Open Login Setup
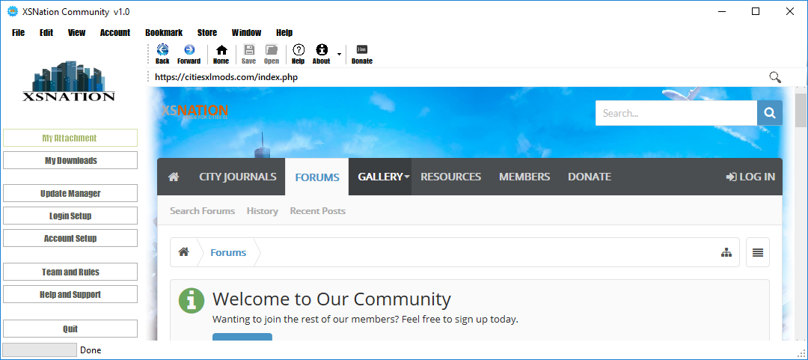 pyautogui.click(x=70, y=216)
